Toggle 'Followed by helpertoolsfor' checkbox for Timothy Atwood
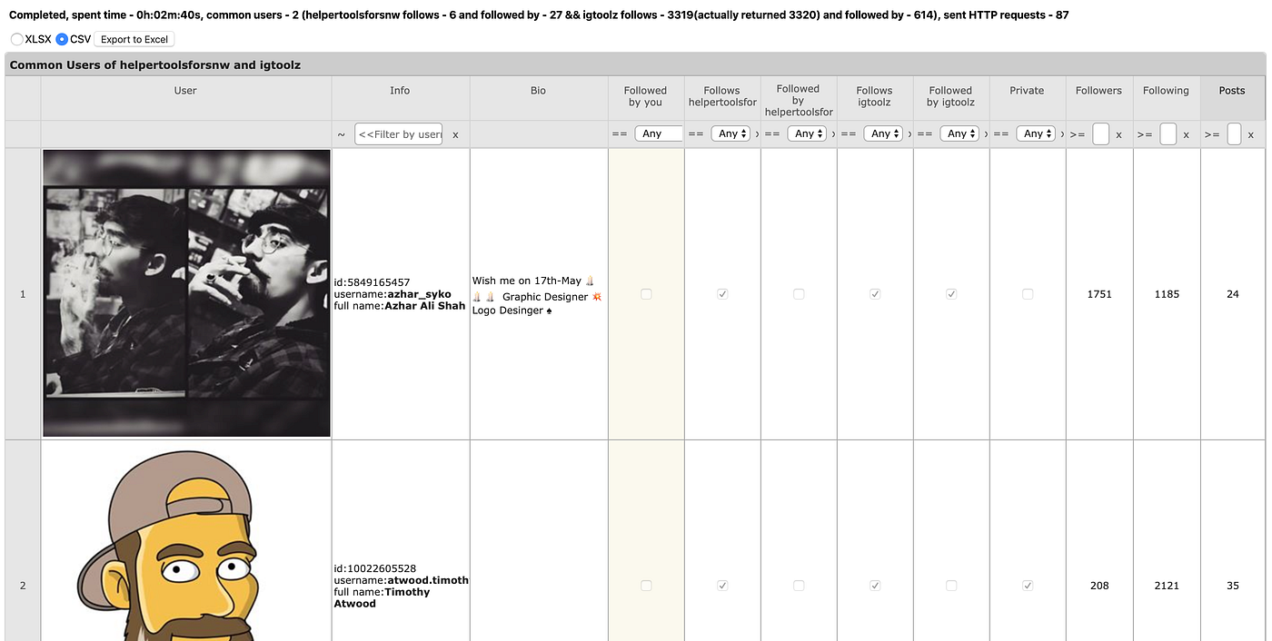 [x=799, y=586]
